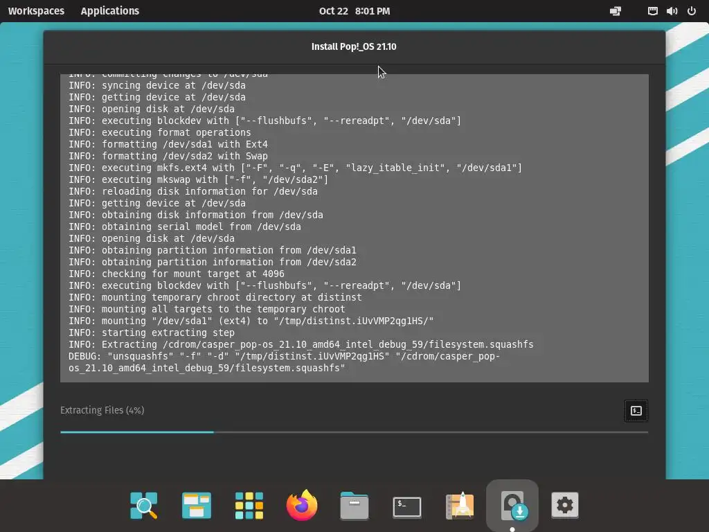Launch the Terminal from the dock
Screen dimensions: 709x532
coord(407,506)
